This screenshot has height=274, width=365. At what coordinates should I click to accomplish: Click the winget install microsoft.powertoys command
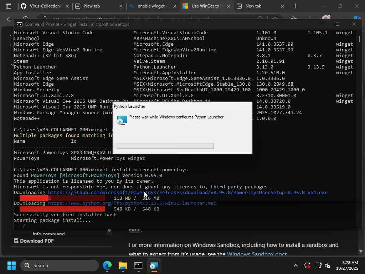139,169
